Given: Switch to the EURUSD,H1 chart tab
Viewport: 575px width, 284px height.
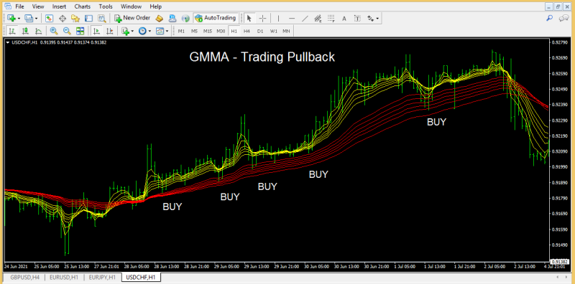Looking at the screenshot, I should coord(64,278).
